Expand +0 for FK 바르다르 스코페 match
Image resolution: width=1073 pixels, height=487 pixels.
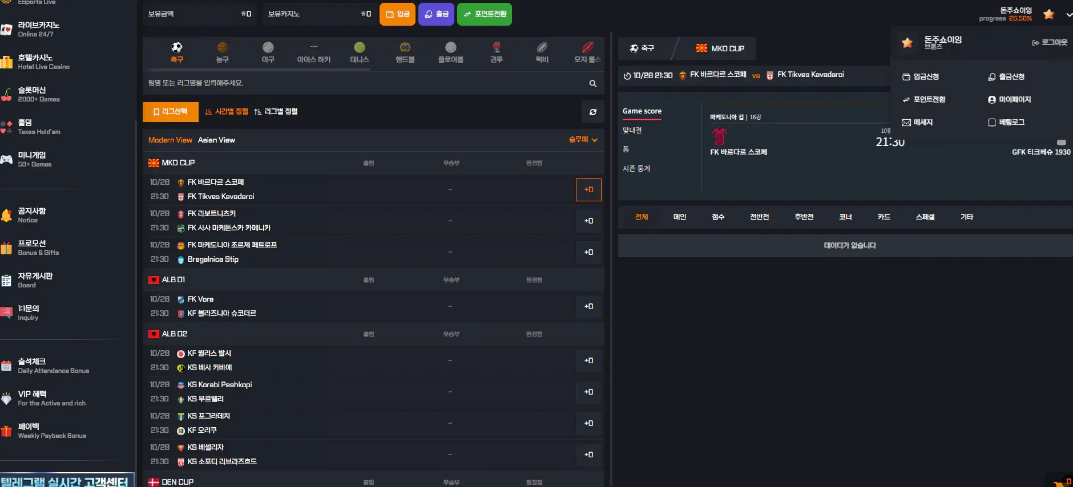(588, 190)
